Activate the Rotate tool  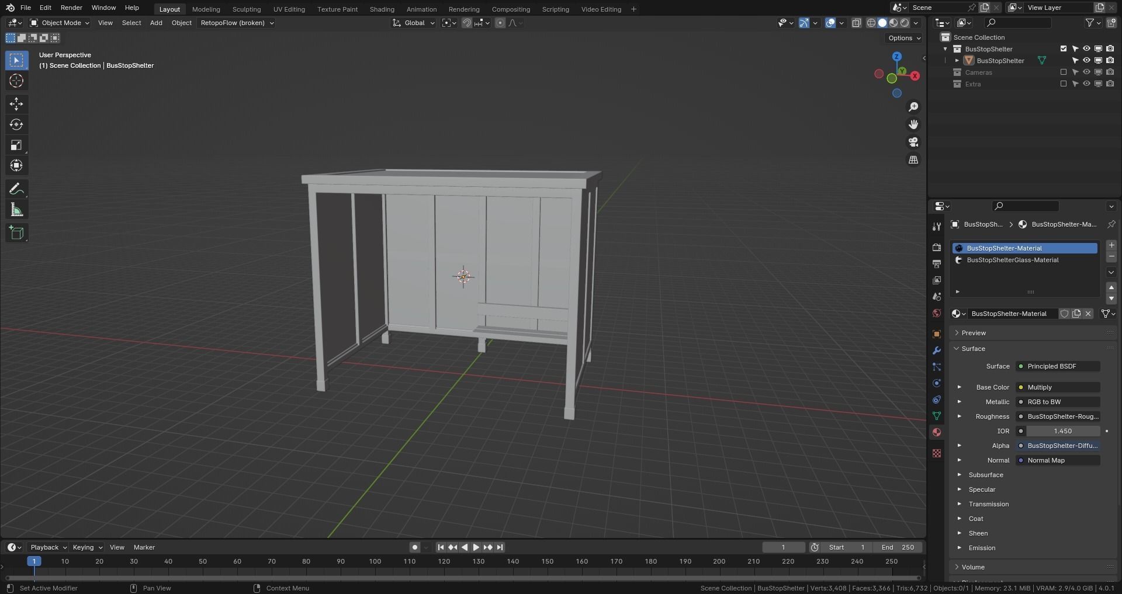click(16, 124)
